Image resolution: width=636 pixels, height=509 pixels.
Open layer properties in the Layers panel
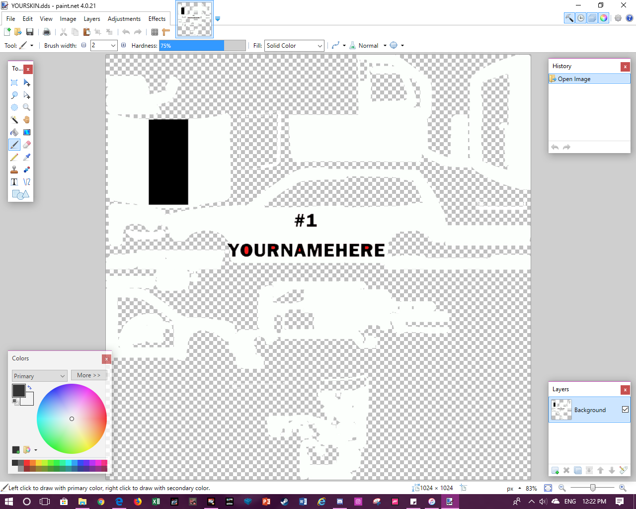coord(624,470)
